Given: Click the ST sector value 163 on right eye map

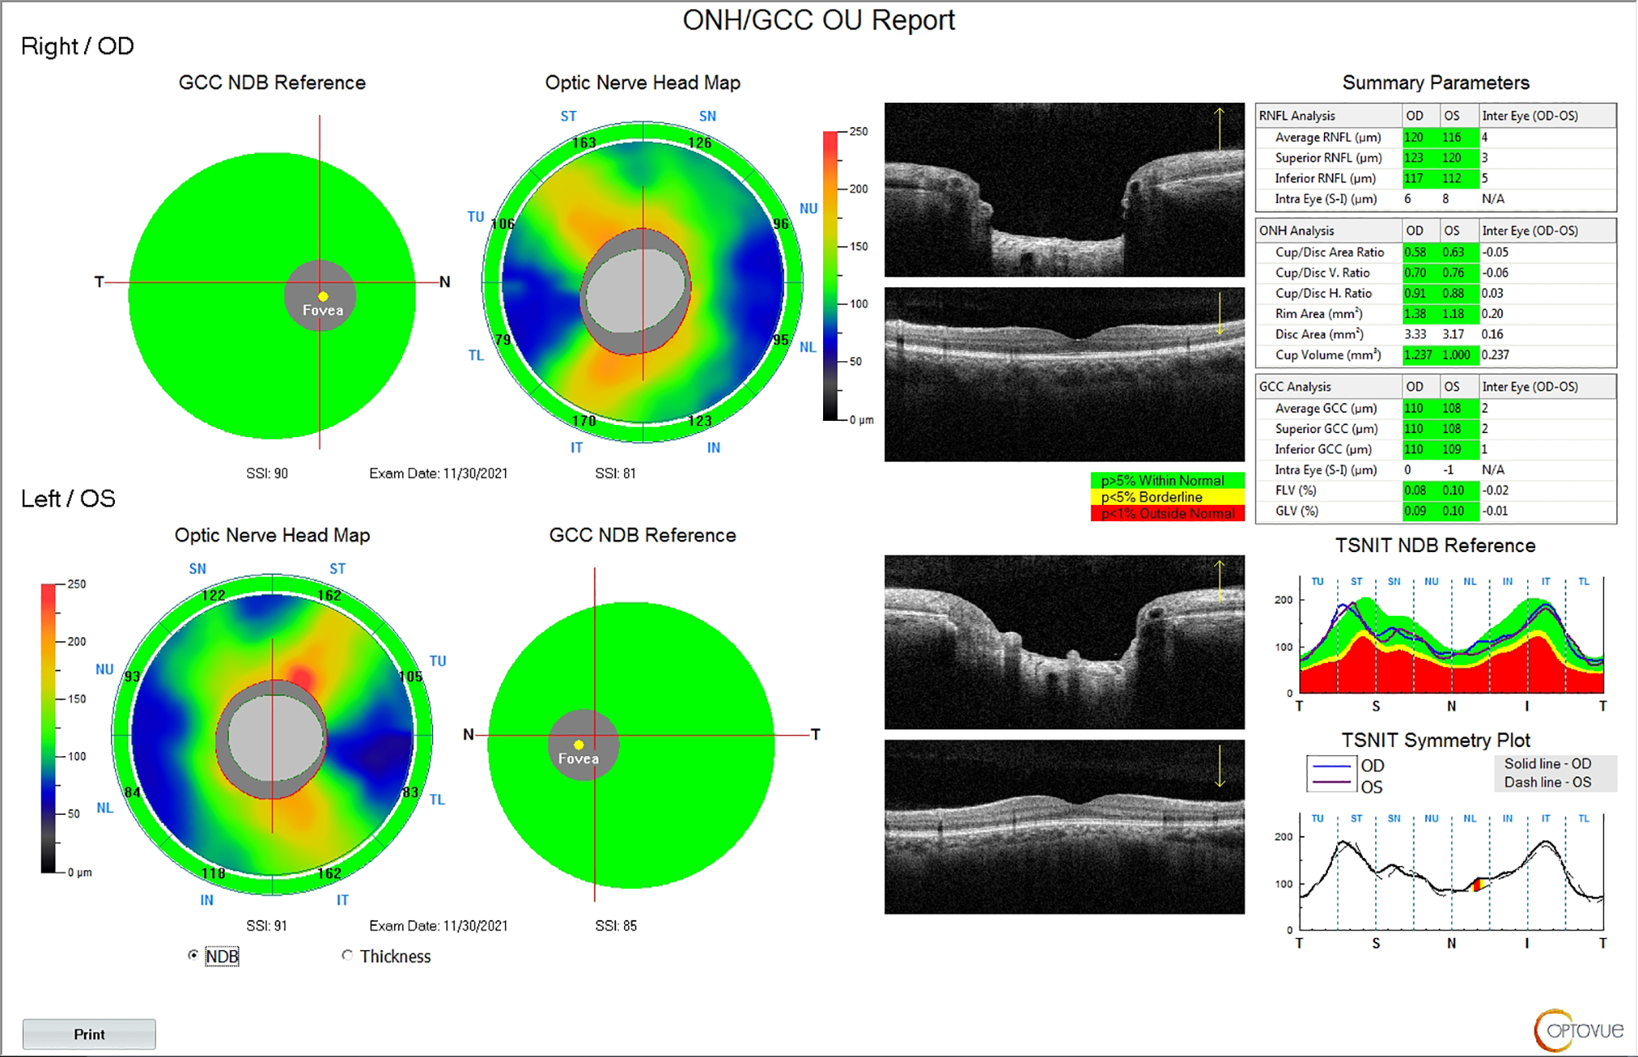Looking at the screenshot, I should (x=584, y=142).
